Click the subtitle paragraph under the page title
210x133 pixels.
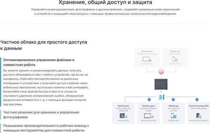coord(105,12)
